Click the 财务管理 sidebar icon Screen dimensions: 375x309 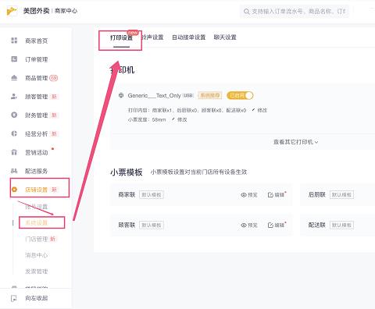click(x=14, y=115)
